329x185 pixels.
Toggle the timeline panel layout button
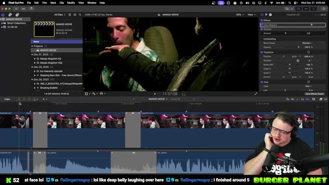pos(306,8)
